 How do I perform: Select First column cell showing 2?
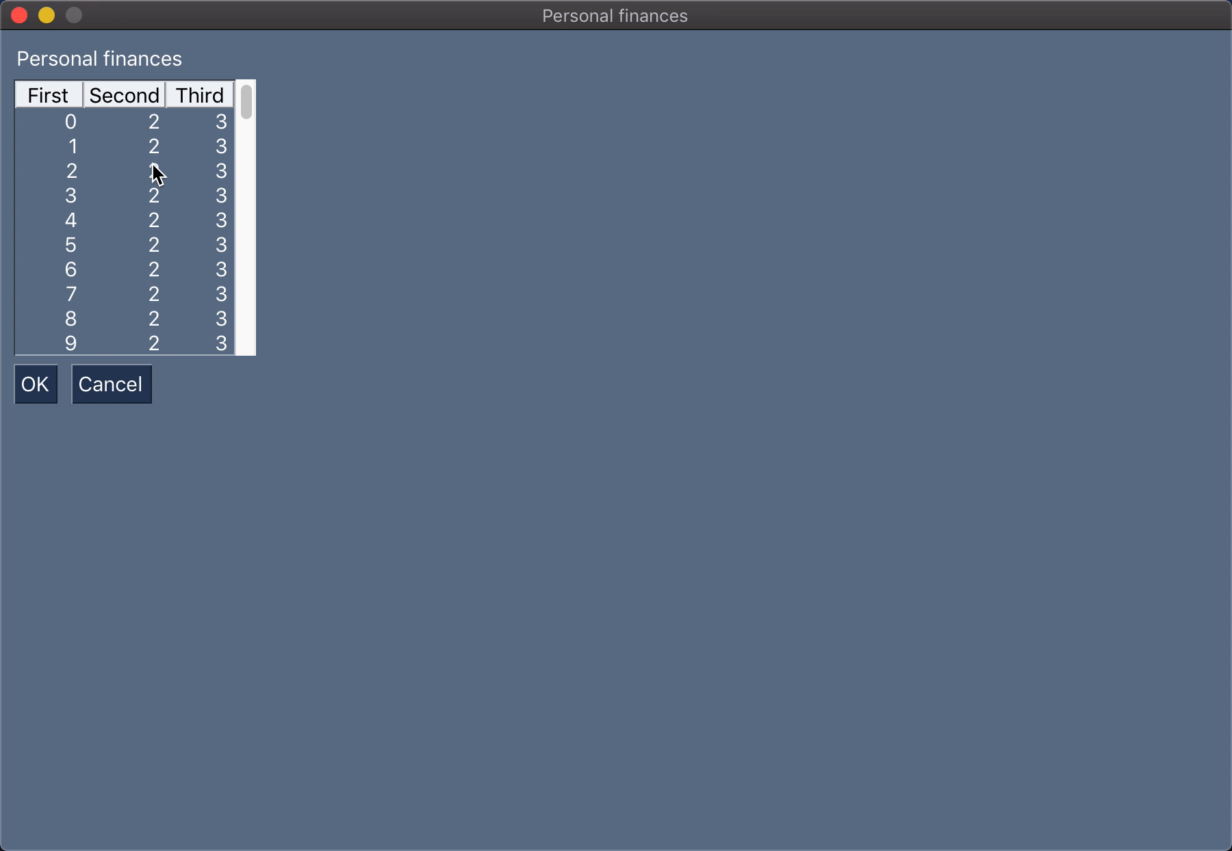[49, 171]
